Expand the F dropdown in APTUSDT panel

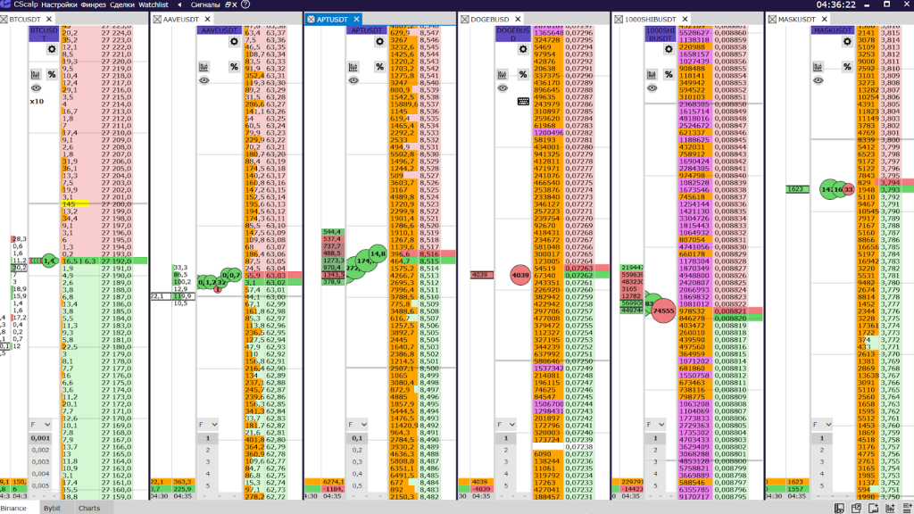click(x=359, y=425)
